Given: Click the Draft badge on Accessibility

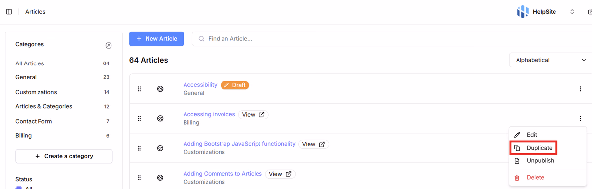Looking at the screenshot, I should pos(235,85).
